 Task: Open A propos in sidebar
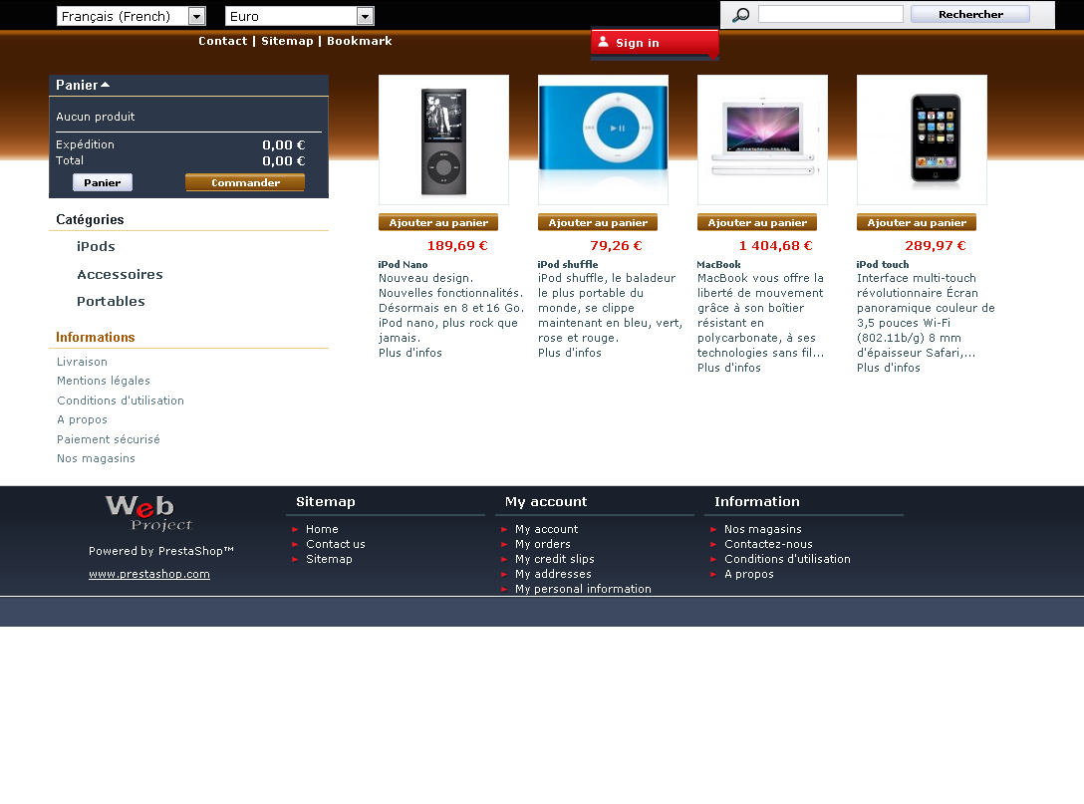(x=83, y=419)
